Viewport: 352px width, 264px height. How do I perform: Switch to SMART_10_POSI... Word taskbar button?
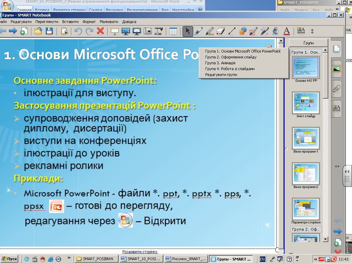(x=141, y=259)
